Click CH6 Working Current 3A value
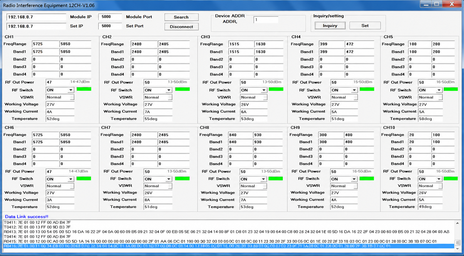464x256 pixels. [60, 200]
